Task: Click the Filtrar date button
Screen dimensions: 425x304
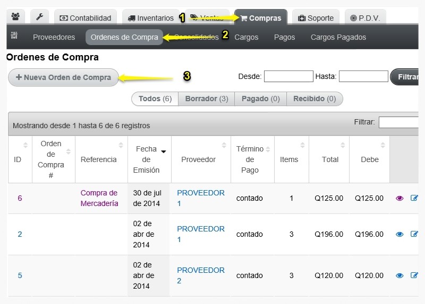Action: pyautogui.click(x=405, y=77)
